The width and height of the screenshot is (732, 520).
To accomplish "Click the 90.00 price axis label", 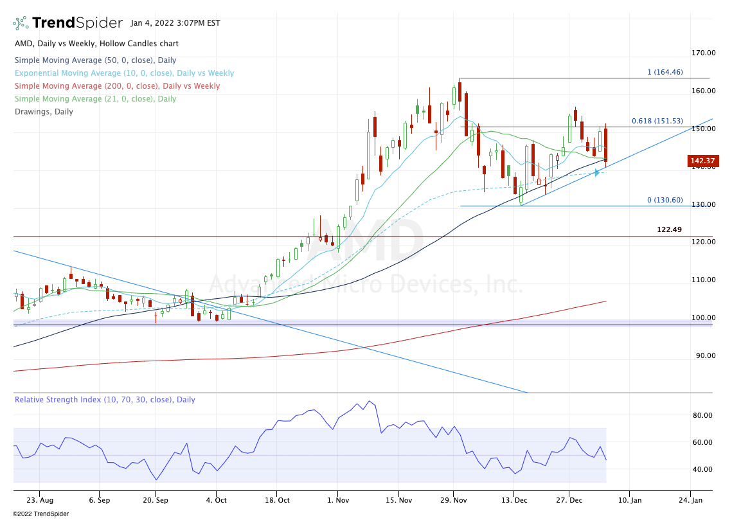I will click(706, 355).
